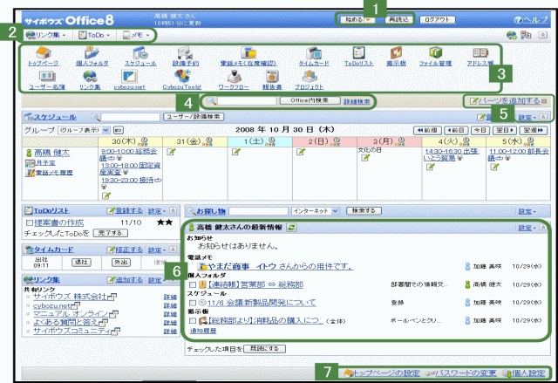Click the Office内検索 search button
The height and width of the screenshot is (383, 558).
point(307,102)
